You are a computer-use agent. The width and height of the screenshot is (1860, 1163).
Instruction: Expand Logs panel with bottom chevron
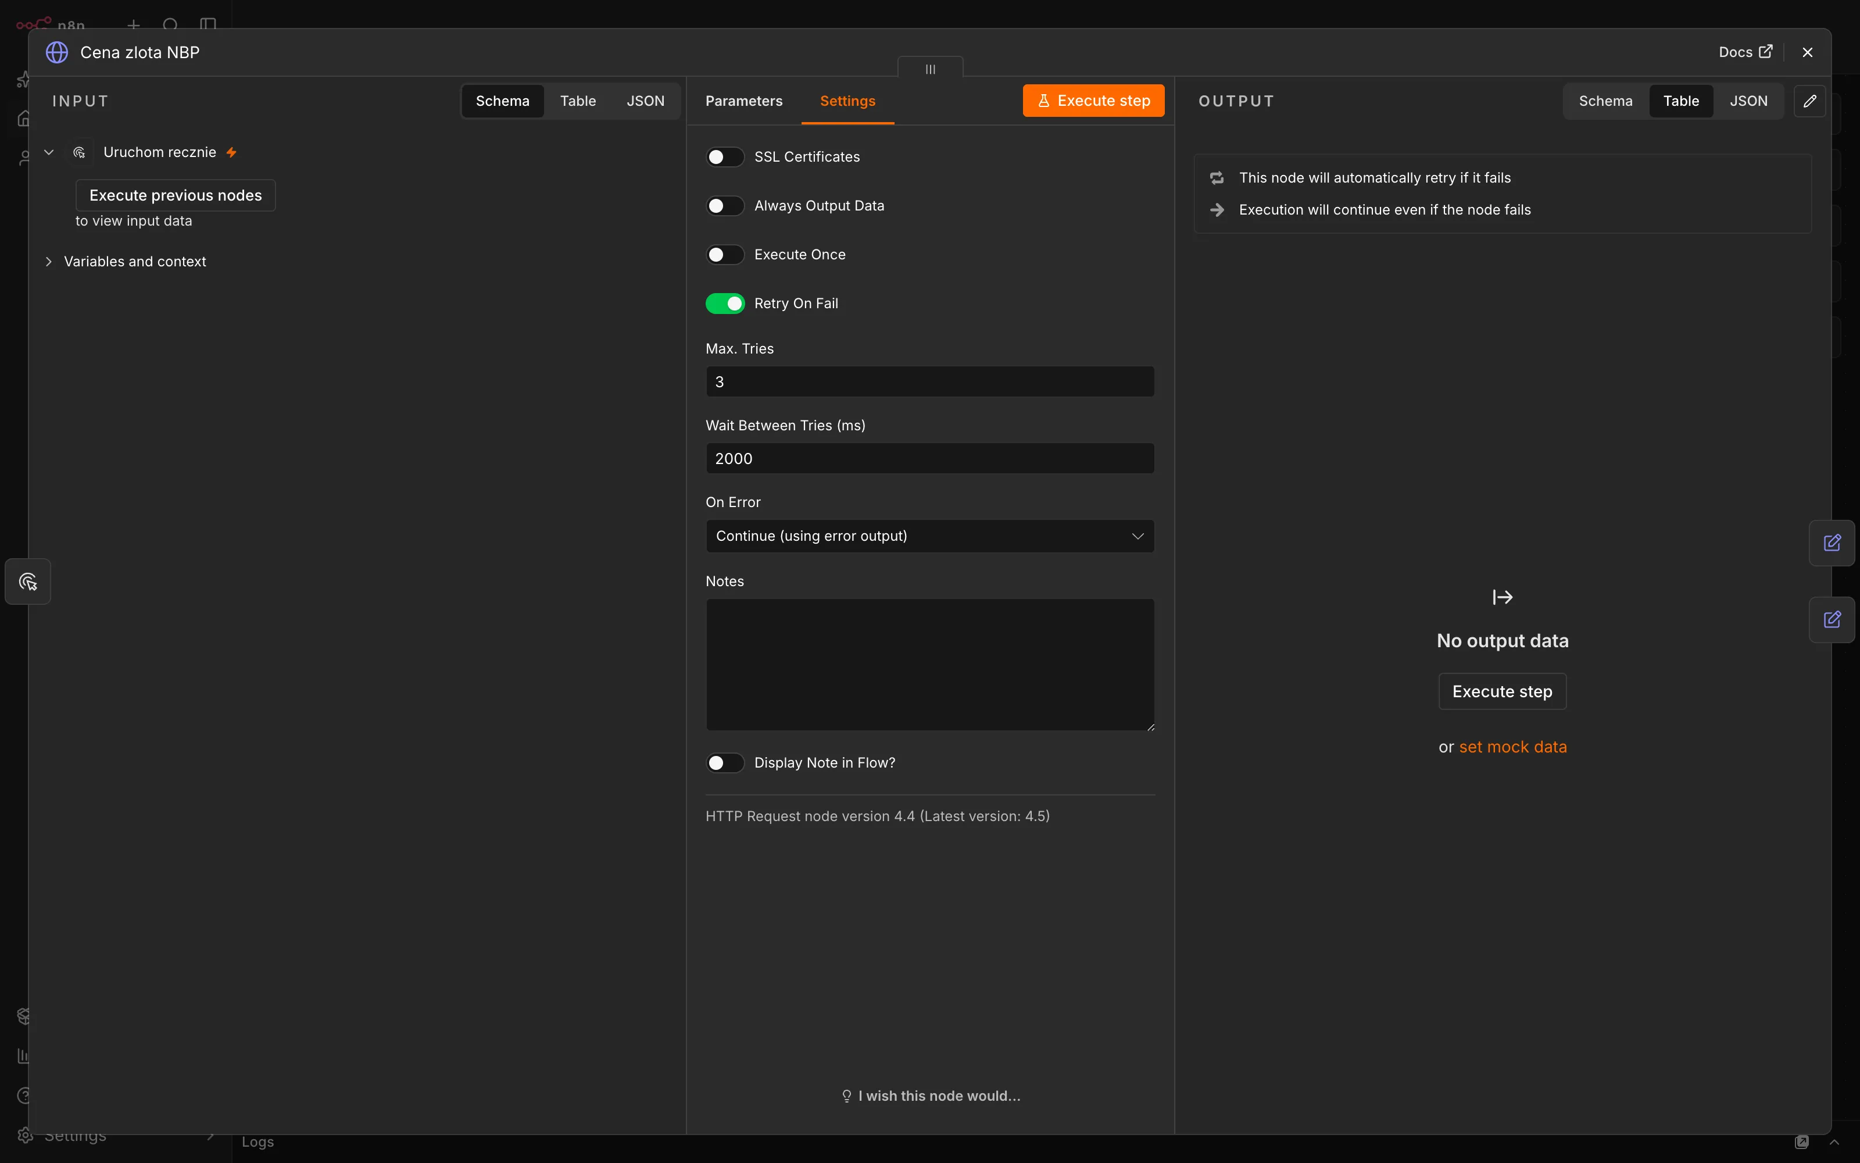pyautogui.click(x=1834, y=1142)
